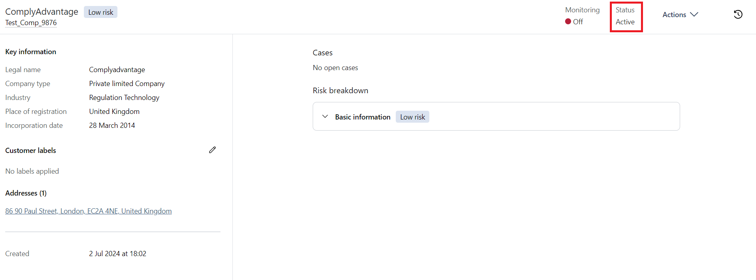Viewport: 756px width, 280px height.
Task: Click the Industry field label
Action: 18,98
